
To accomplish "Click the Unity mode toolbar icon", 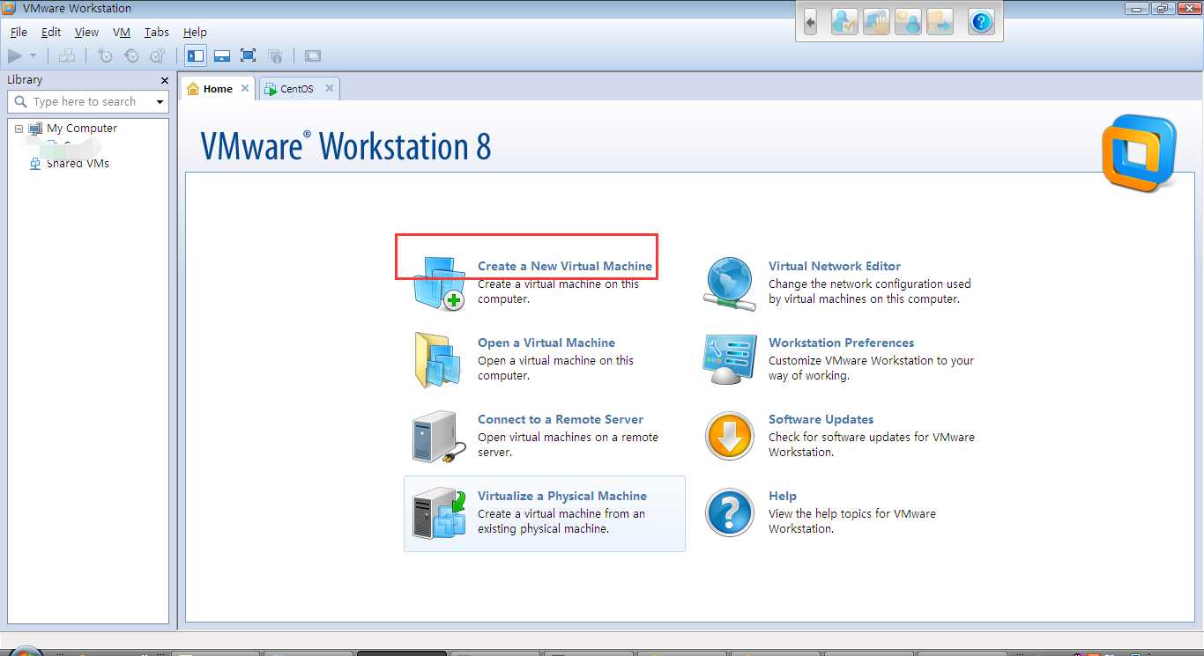I will pos(275,55).
